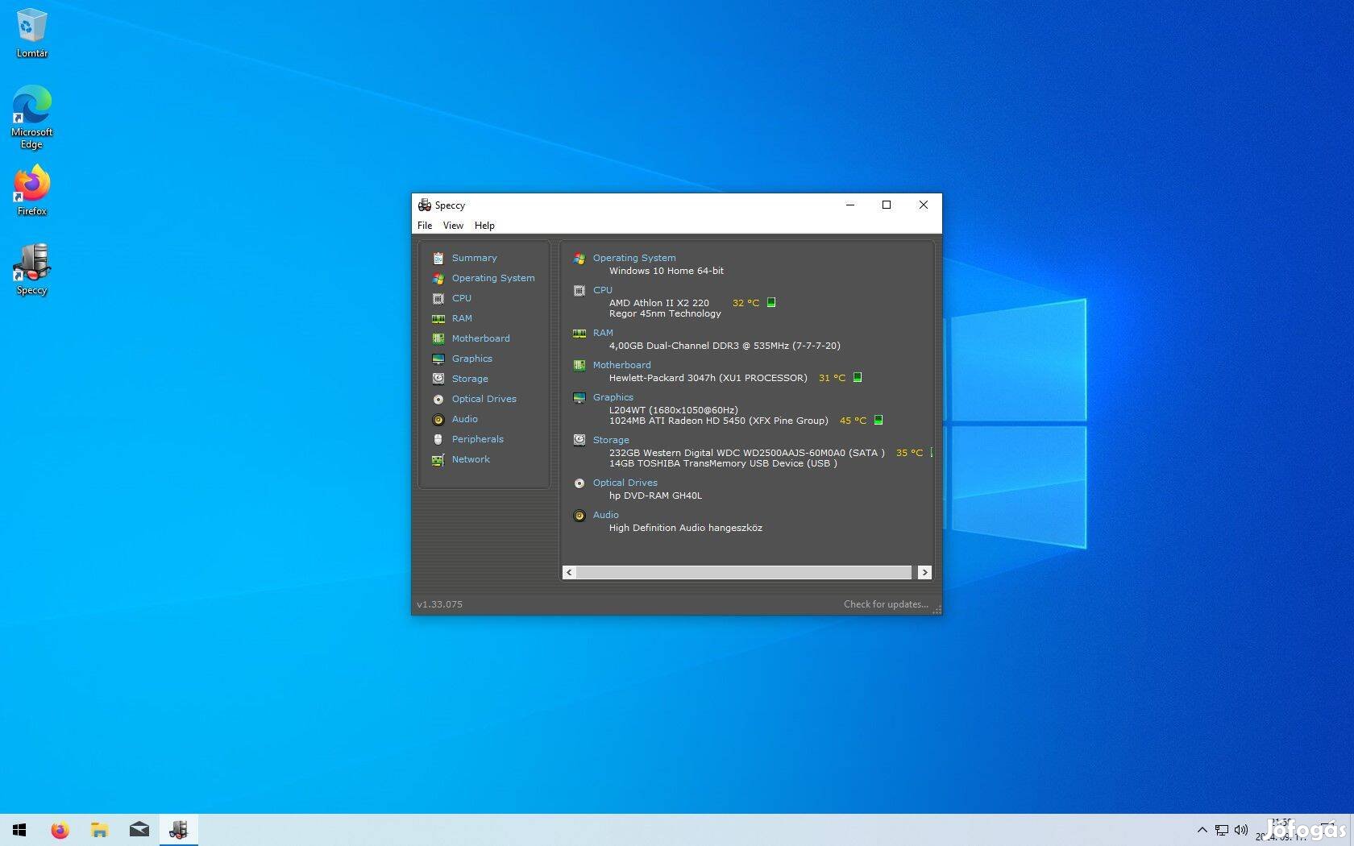Click Check for updates link
Viewport: 1354px width, 846px height.
pyautogui.click(x=886, y=604)
